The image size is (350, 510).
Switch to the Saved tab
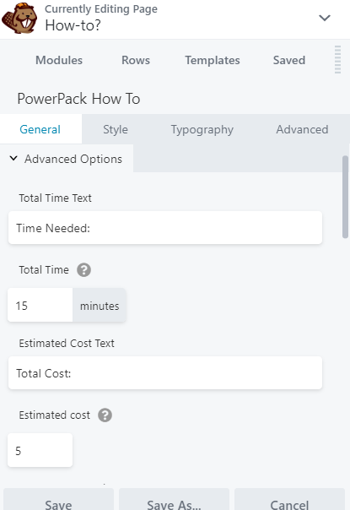(289, 60)
